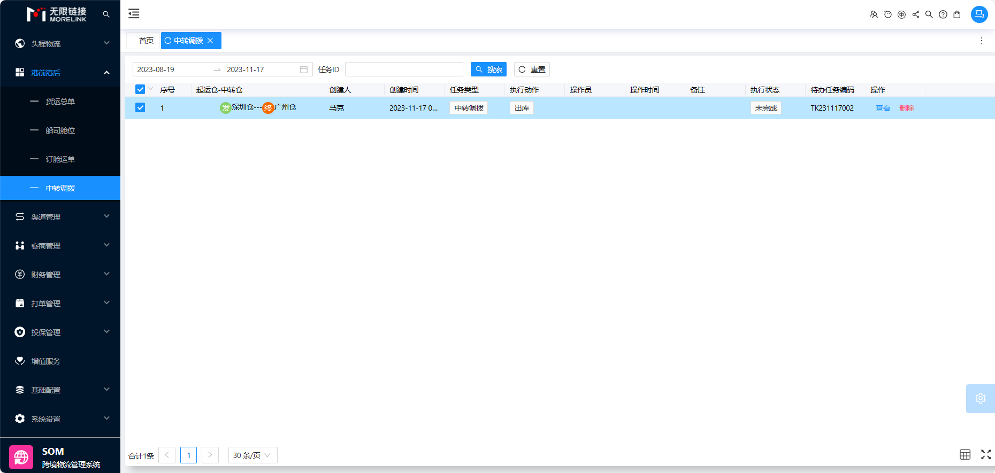The width and height of the screenshot is (995, 473).
Task: Go to the next page arrow
Action: [210, 455]
